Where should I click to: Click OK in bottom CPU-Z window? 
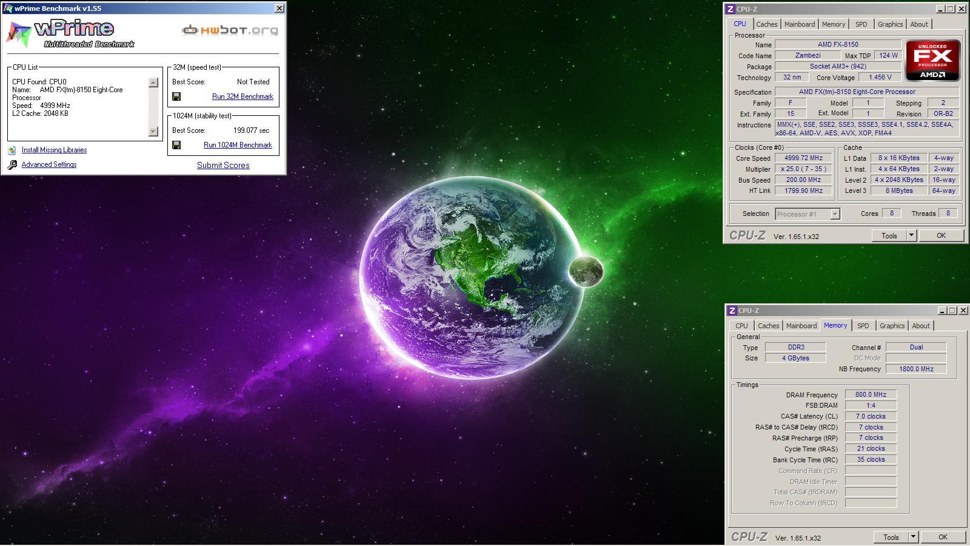click(x=943, y=538)
